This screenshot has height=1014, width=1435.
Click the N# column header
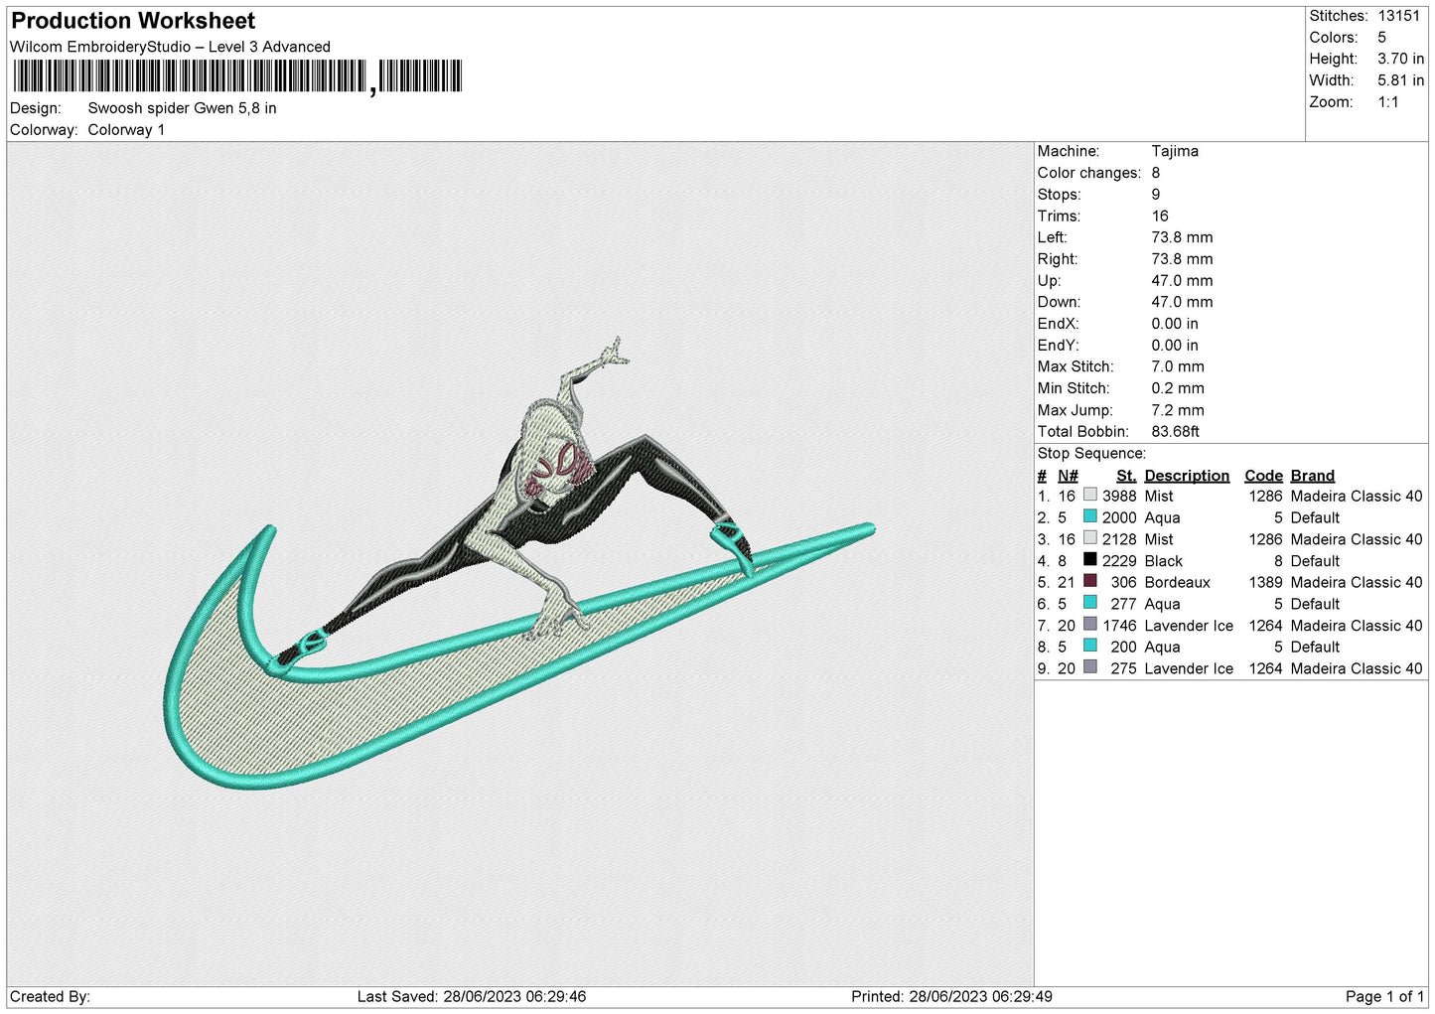[x=1068, y=476]
